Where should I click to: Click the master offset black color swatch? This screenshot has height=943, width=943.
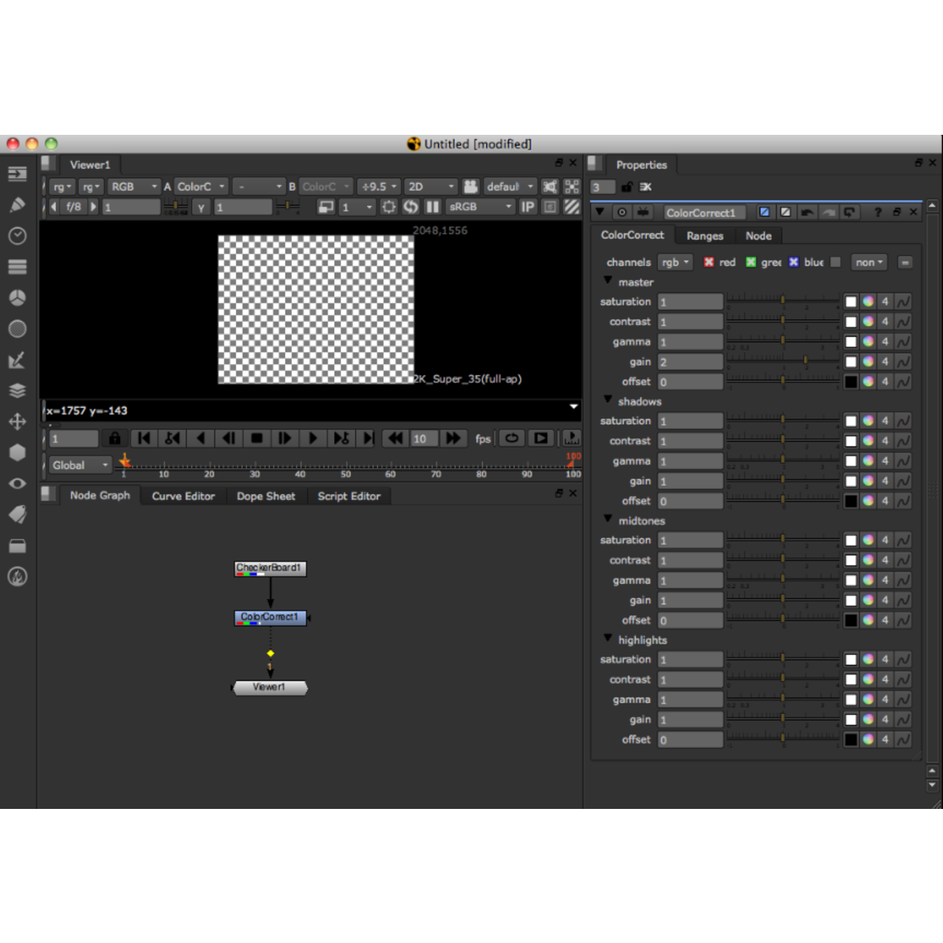[x=851, y=382]
